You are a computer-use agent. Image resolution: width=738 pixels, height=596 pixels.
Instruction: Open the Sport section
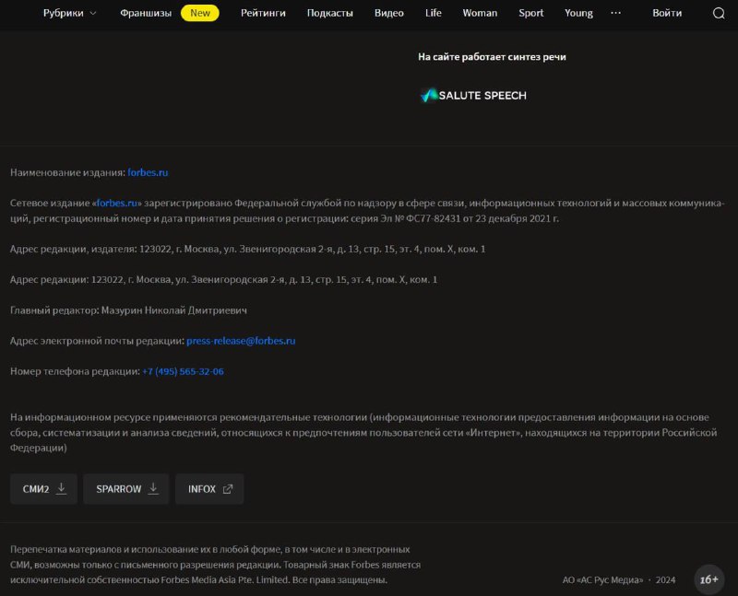[531, 13]
